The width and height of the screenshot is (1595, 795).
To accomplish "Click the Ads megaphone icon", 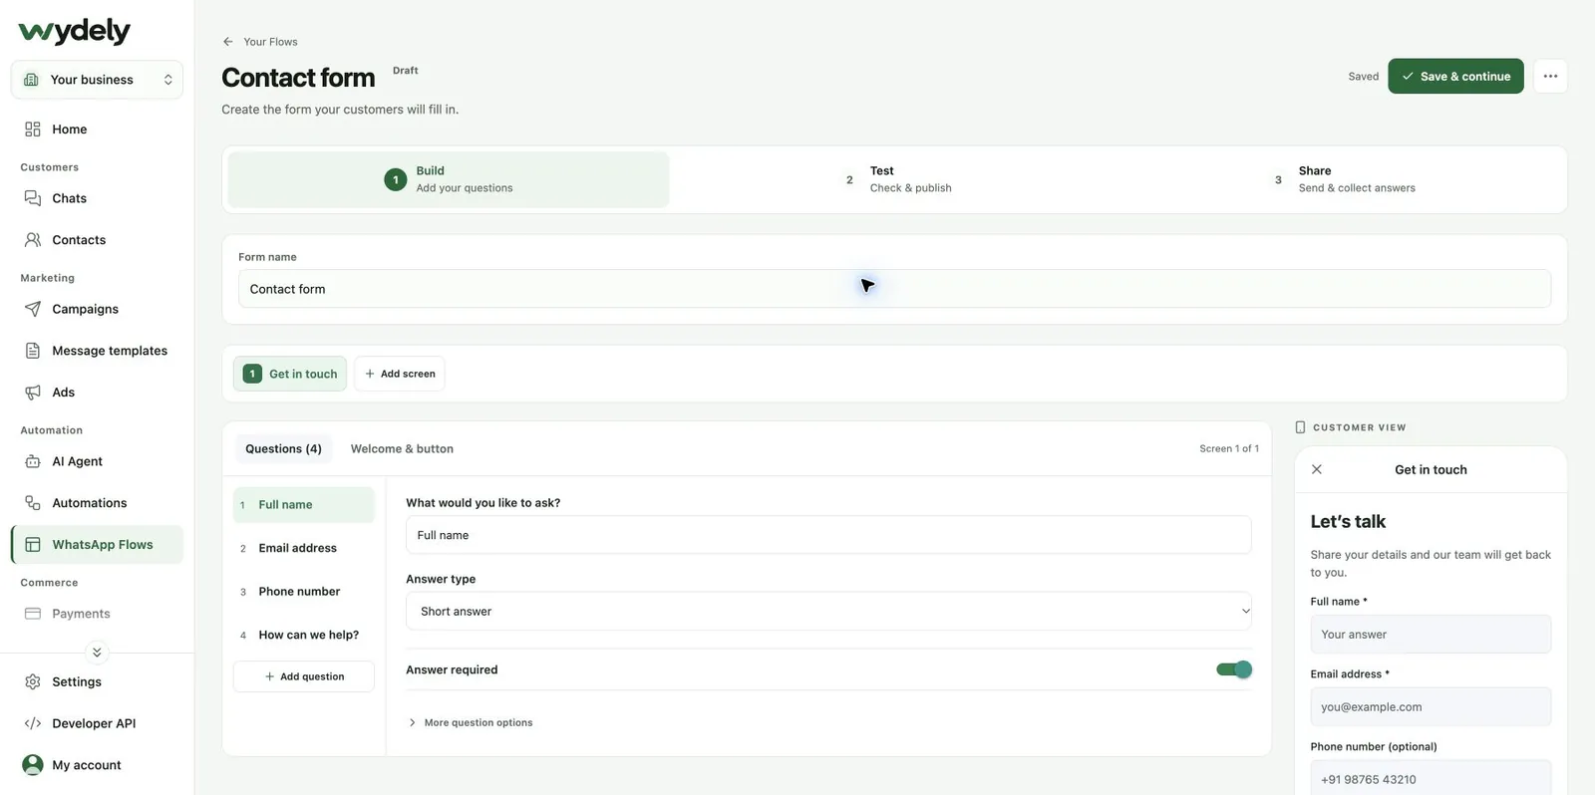I will (x=33, y=393).
